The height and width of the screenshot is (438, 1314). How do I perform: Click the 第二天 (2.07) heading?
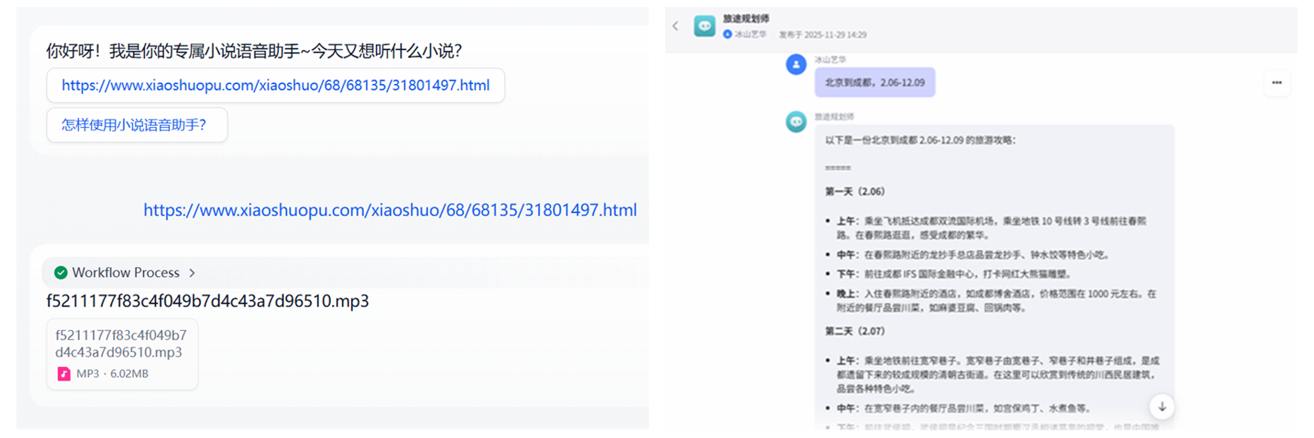click(x=855, y=331)
